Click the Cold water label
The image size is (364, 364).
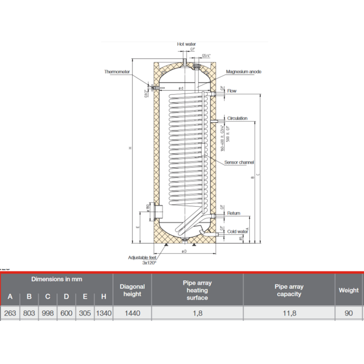click(238, 231)
